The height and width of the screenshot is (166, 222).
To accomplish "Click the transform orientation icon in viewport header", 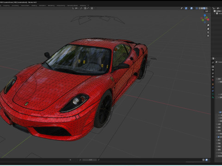I will 73,8.
